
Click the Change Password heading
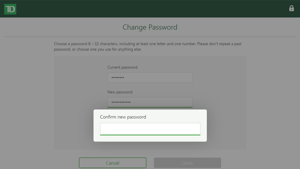tap(150, 27)
